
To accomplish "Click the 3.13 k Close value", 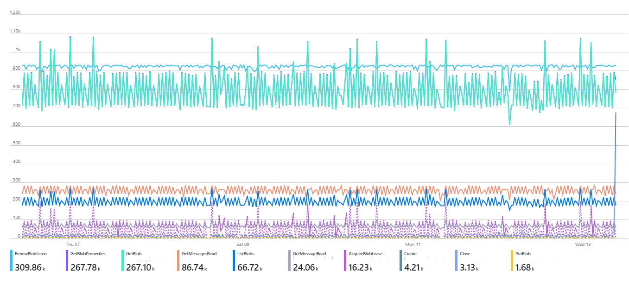I will tap(470, 267).
